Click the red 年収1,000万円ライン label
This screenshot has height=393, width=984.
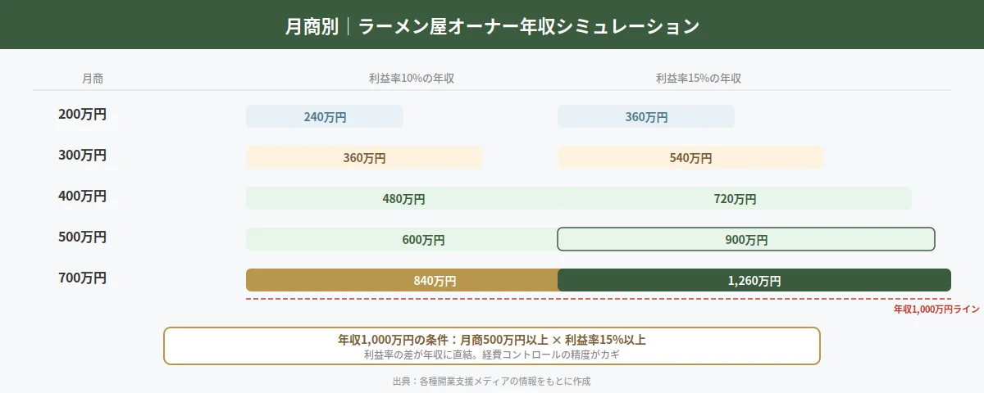936,309
